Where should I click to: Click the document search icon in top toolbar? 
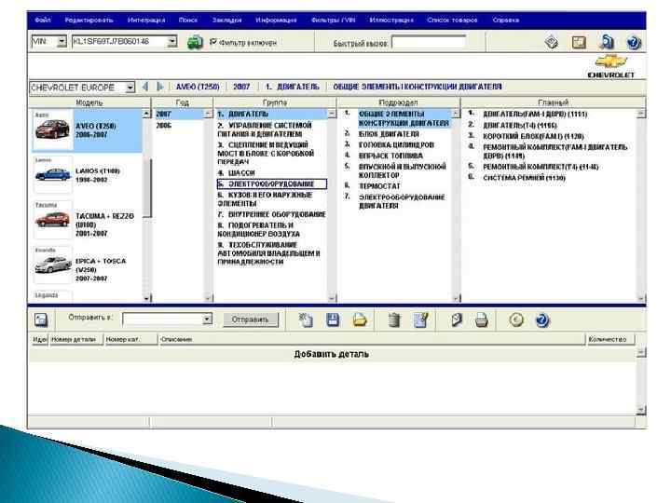click(x=607, y=42)
